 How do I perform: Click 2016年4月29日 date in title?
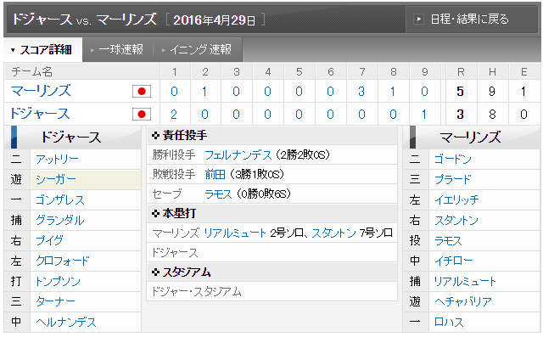[x=214, y=20]
